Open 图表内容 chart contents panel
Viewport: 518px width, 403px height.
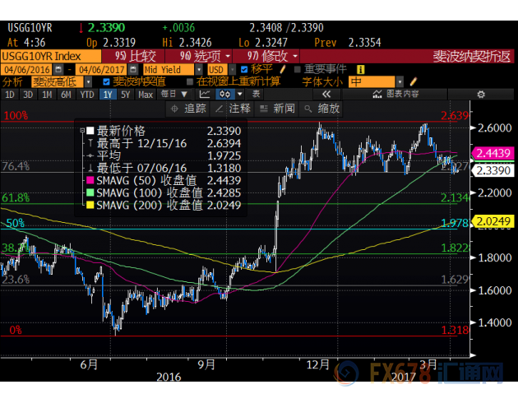click(x=395, y=95)
